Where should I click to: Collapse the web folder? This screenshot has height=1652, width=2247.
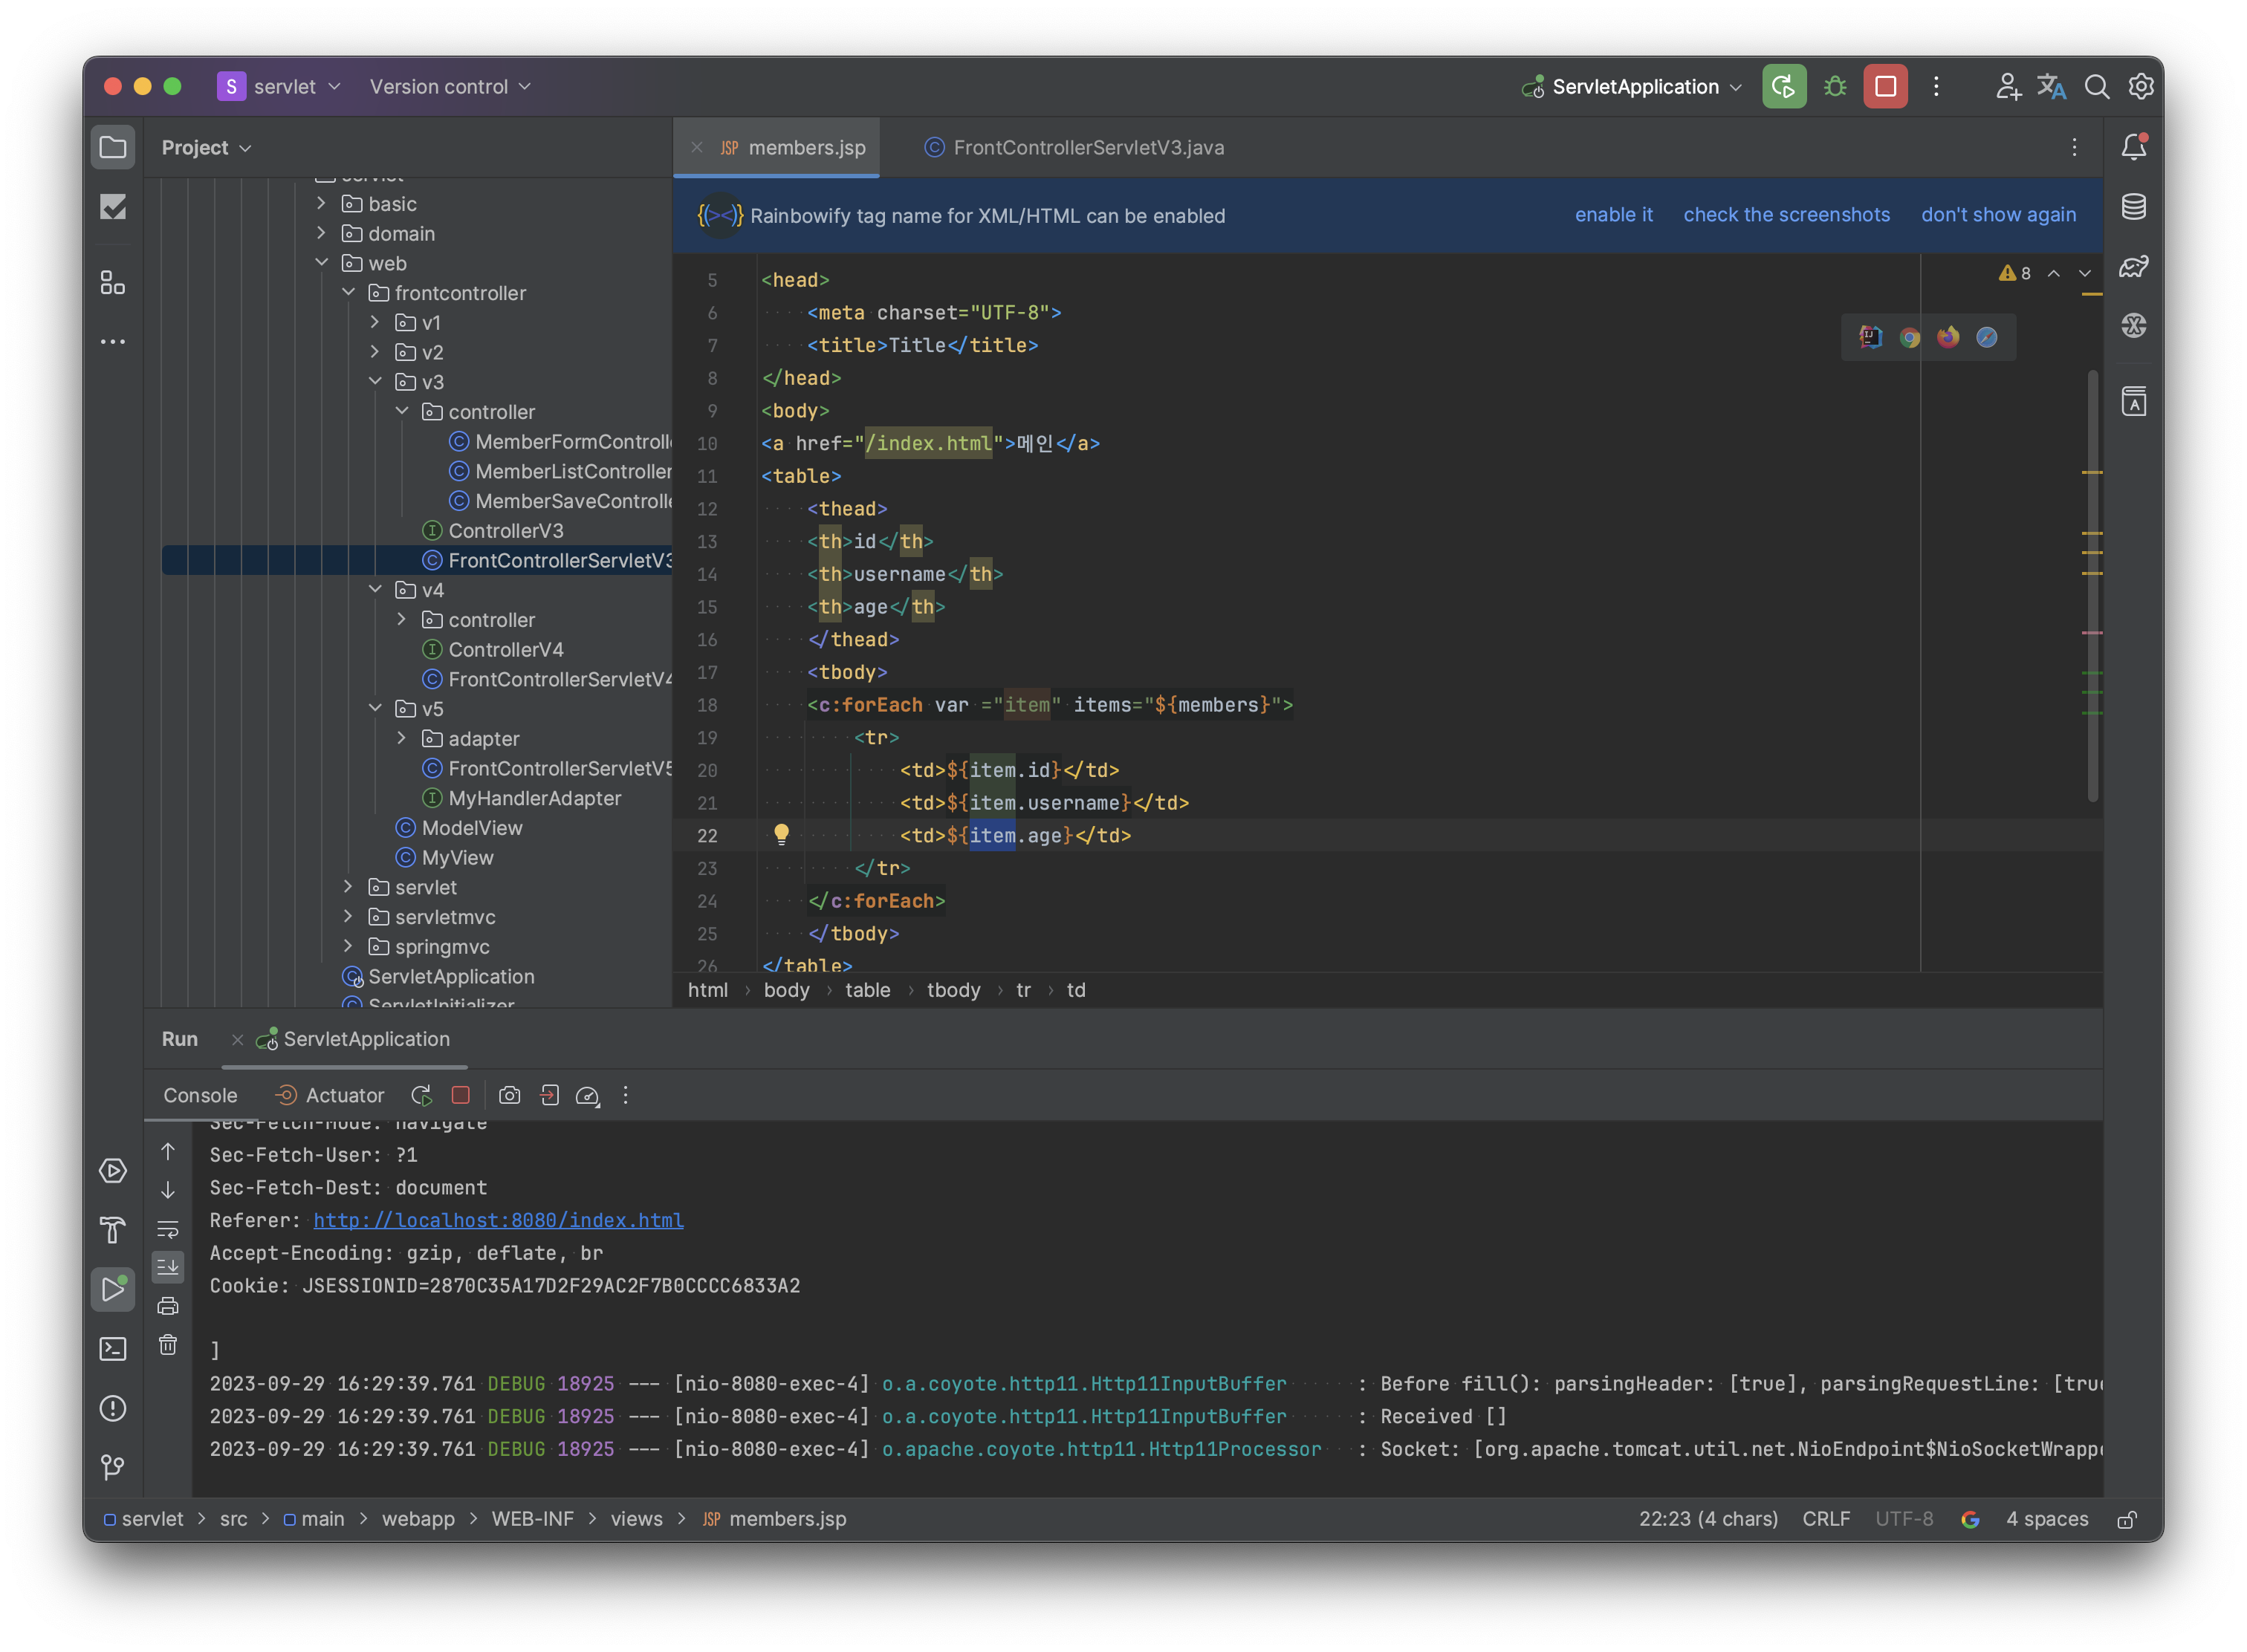pos(321,262)
